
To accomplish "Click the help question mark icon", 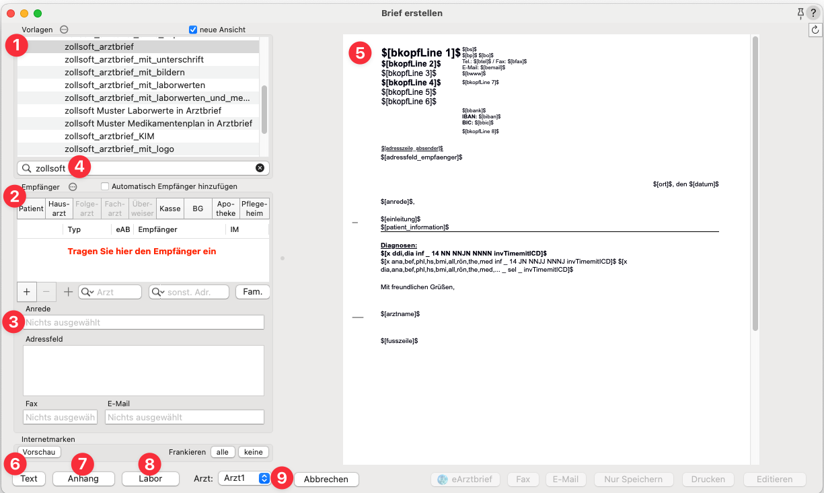I will point(813,13).
